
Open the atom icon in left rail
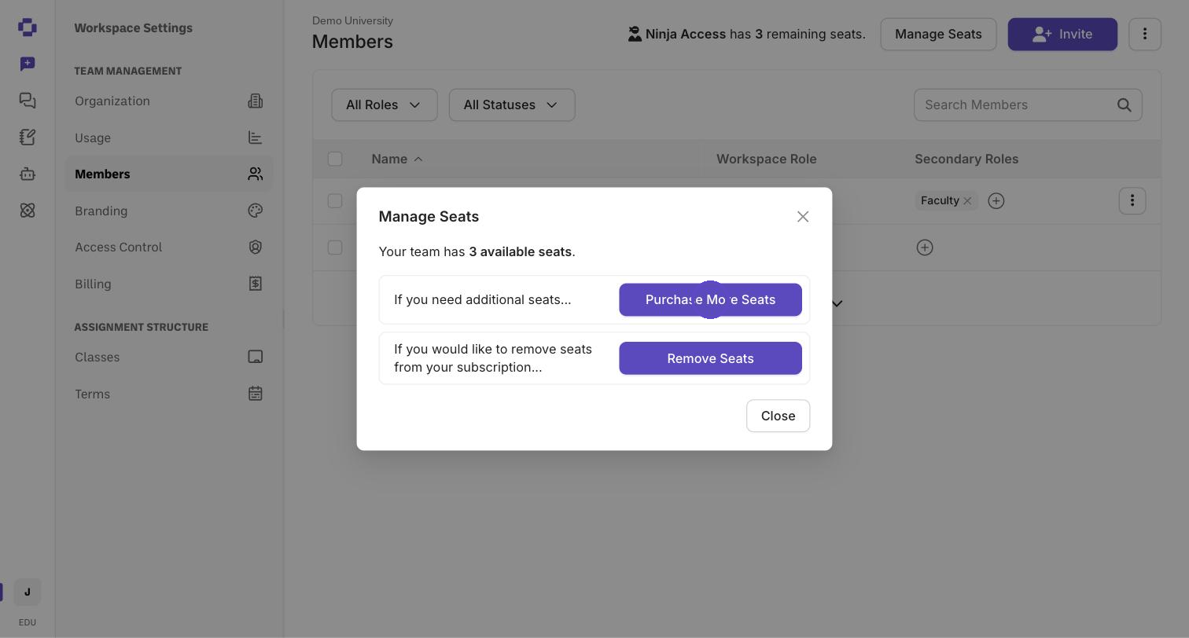pos(28,211)
